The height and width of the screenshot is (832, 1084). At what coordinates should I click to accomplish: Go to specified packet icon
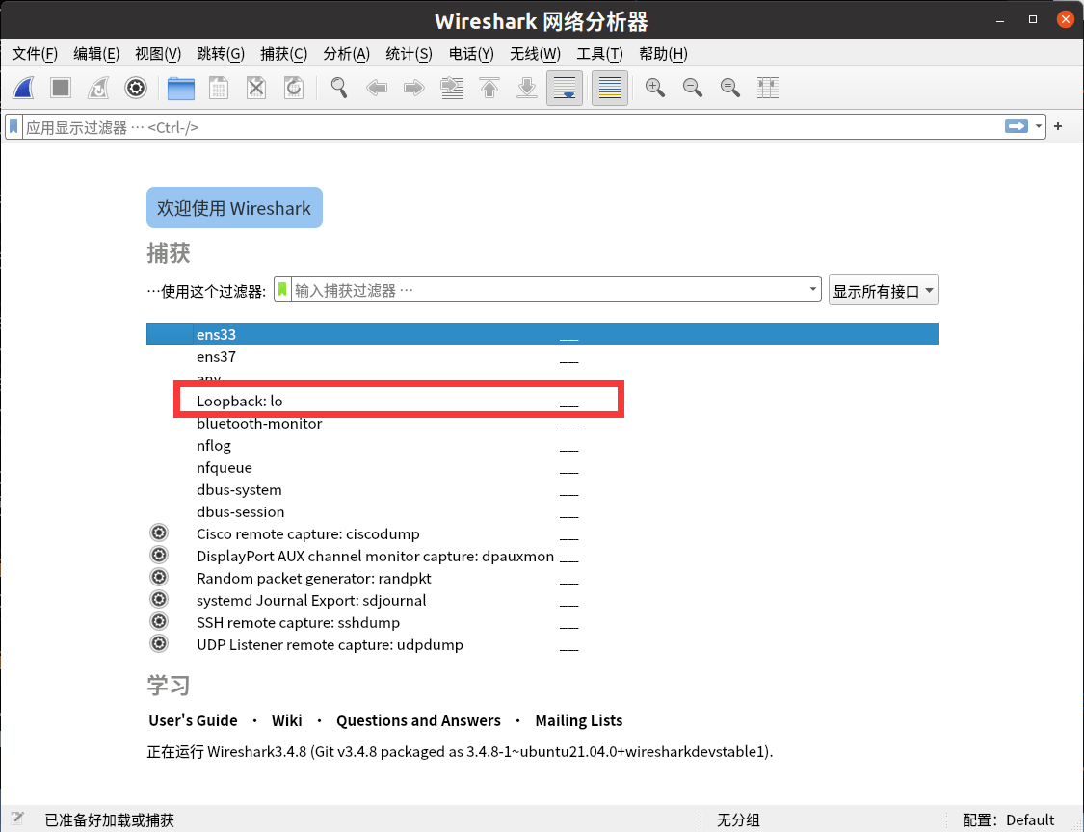point(452,88)
